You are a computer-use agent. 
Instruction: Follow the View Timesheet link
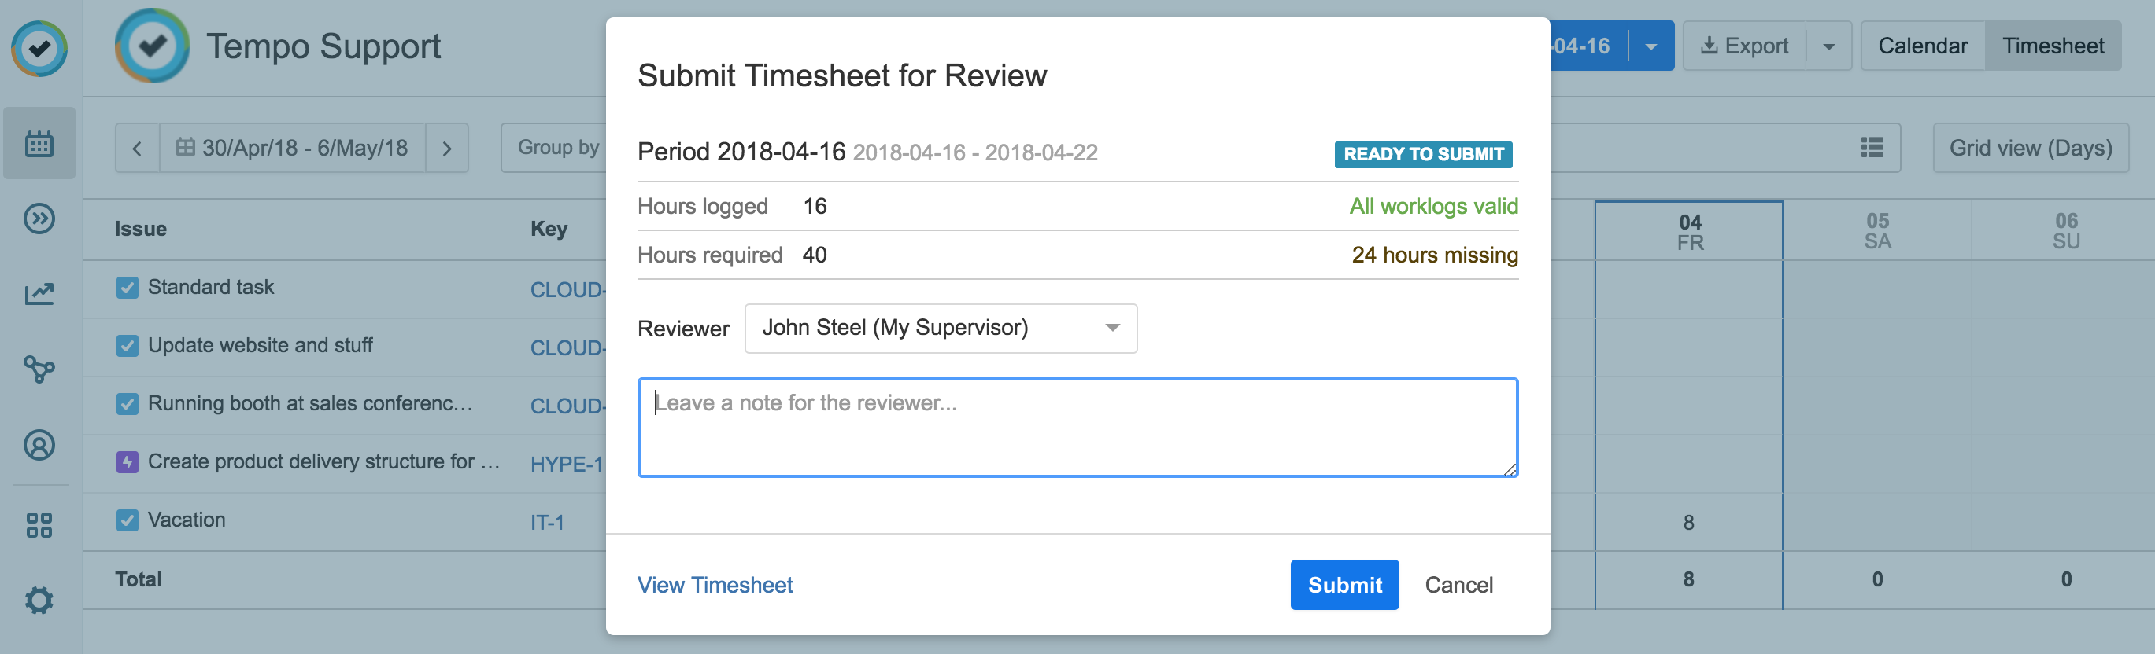pyautogui.click(x=715, y=585)
